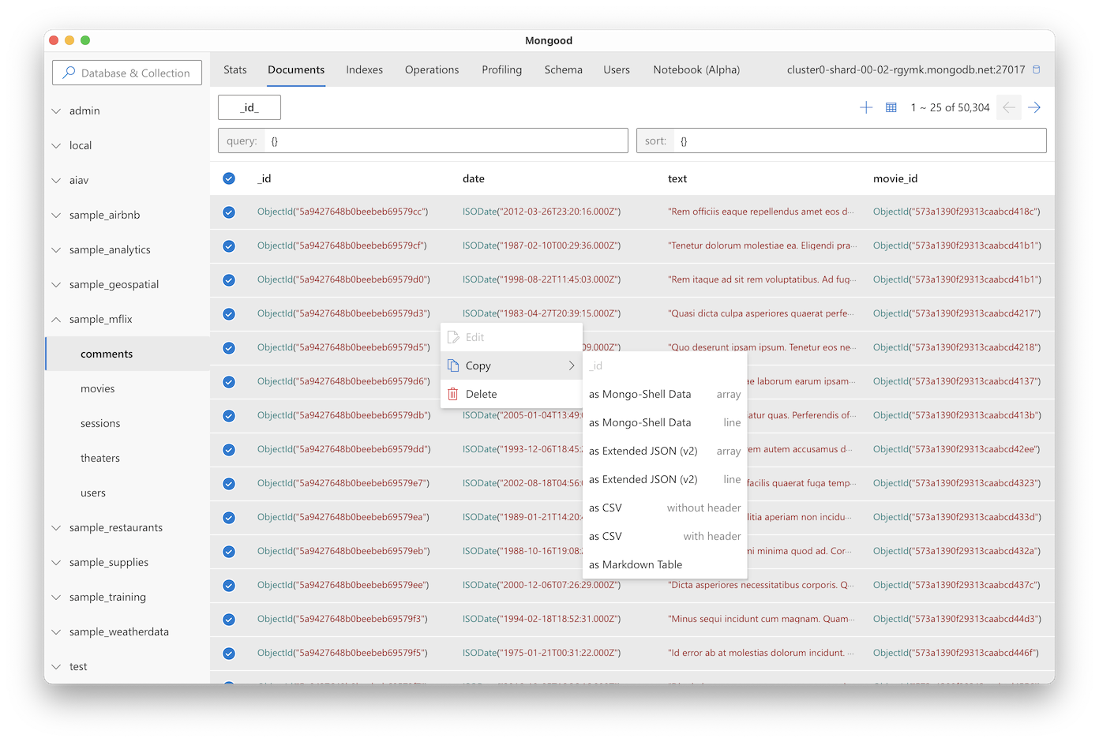Click text cell "Tenetur dolorum molestiae ea"
Image resolution: width=1099 pixels, height=742 pixels.
click(x=762, y=245)
